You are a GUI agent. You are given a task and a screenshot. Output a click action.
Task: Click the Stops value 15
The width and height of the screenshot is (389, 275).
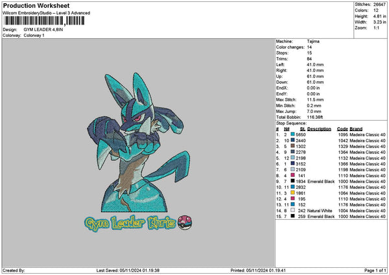(x=309, y=53)
